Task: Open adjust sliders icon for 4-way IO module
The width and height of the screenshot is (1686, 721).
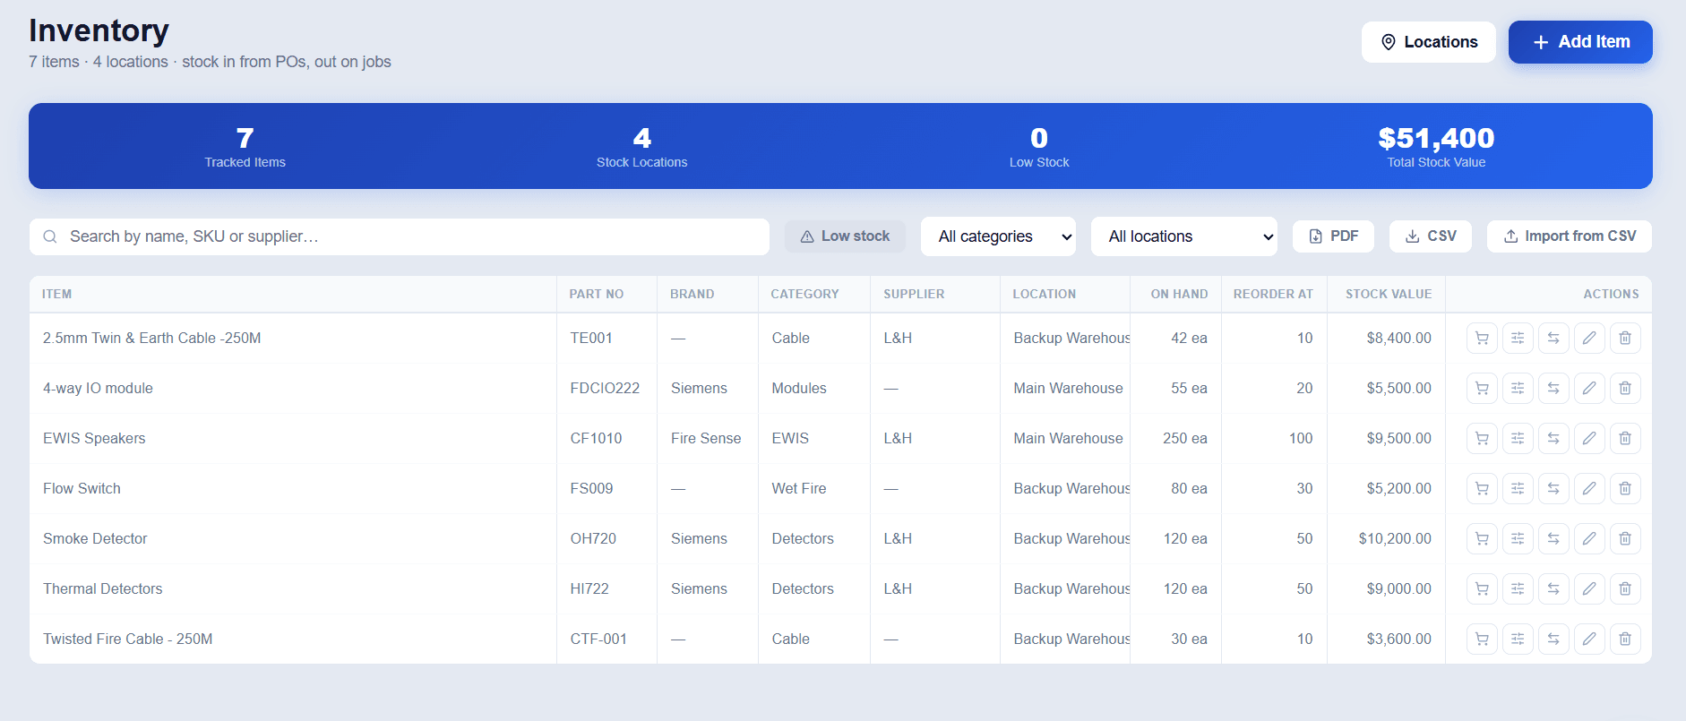Action: click(1518, 388)
